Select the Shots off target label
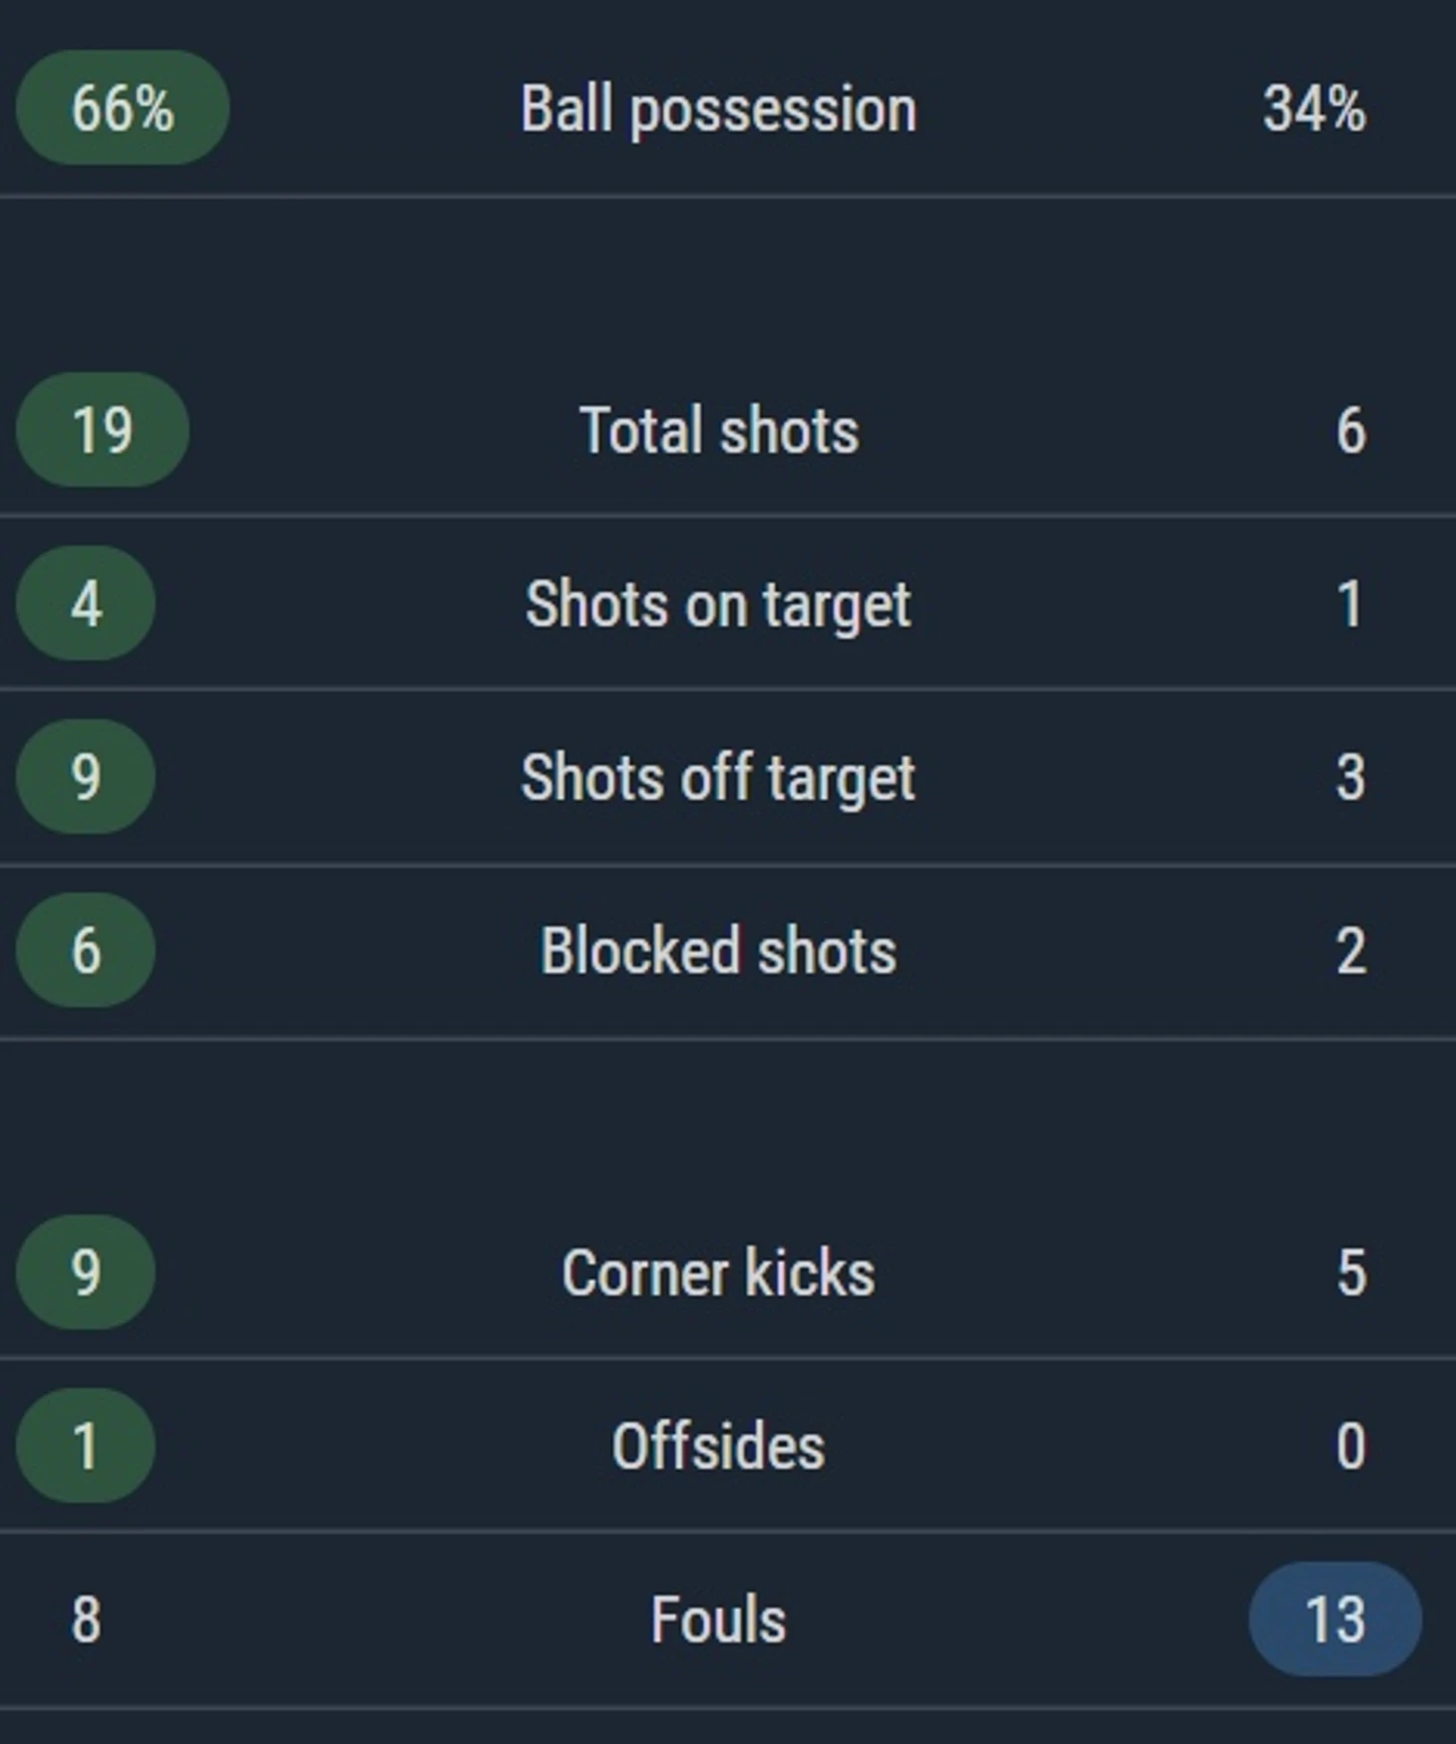 (718, 778)
